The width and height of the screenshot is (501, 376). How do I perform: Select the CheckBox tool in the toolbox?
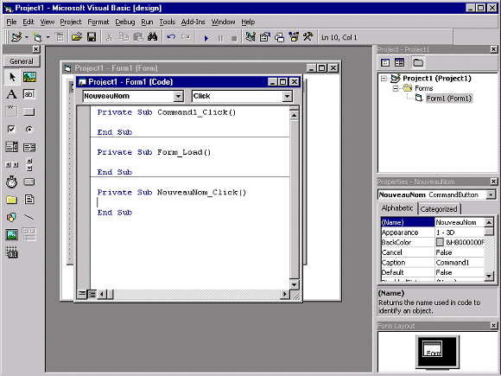(x=12, y=129)
